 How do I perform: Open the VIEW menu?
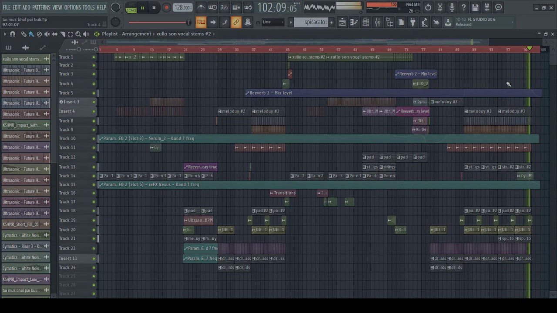(x=57, y=7)
